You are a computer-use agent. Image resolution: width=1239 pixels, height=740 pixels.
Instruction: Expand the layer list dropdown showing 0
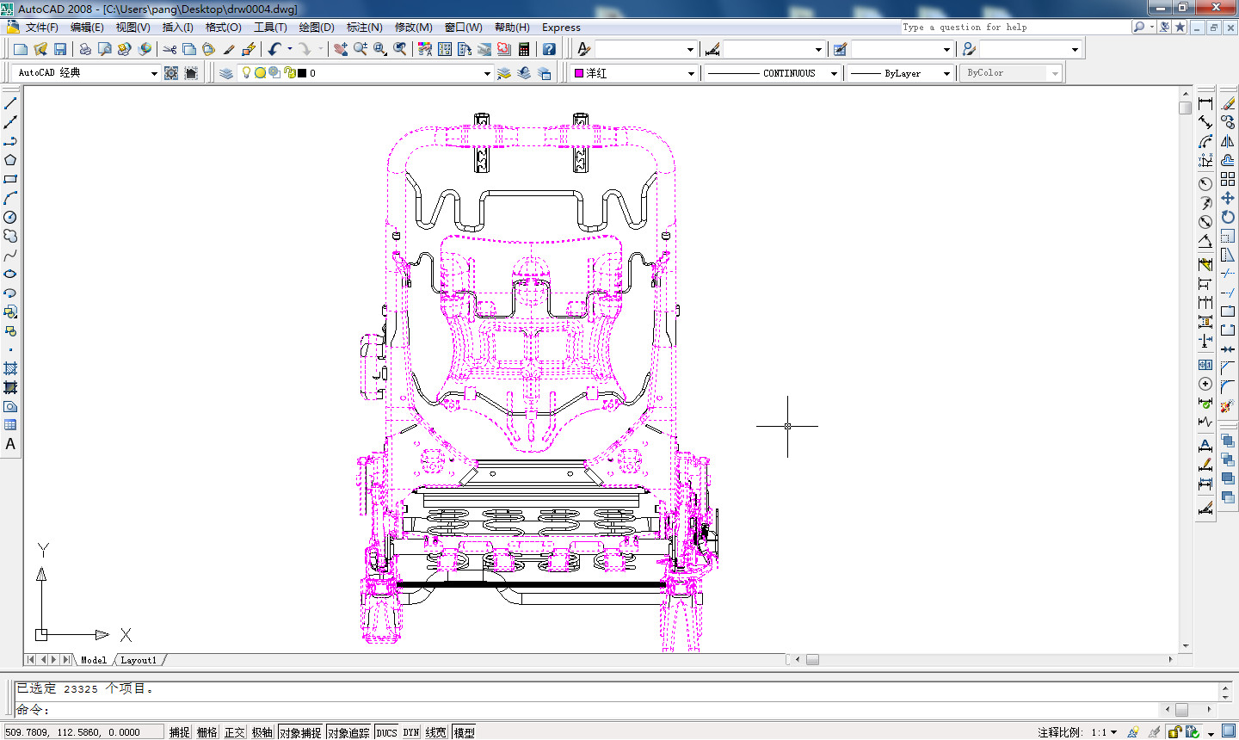coord(487,73)
